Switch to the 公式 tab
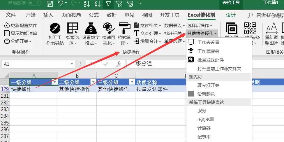Screen dimensions: 284x142 [x=94, y=15]
